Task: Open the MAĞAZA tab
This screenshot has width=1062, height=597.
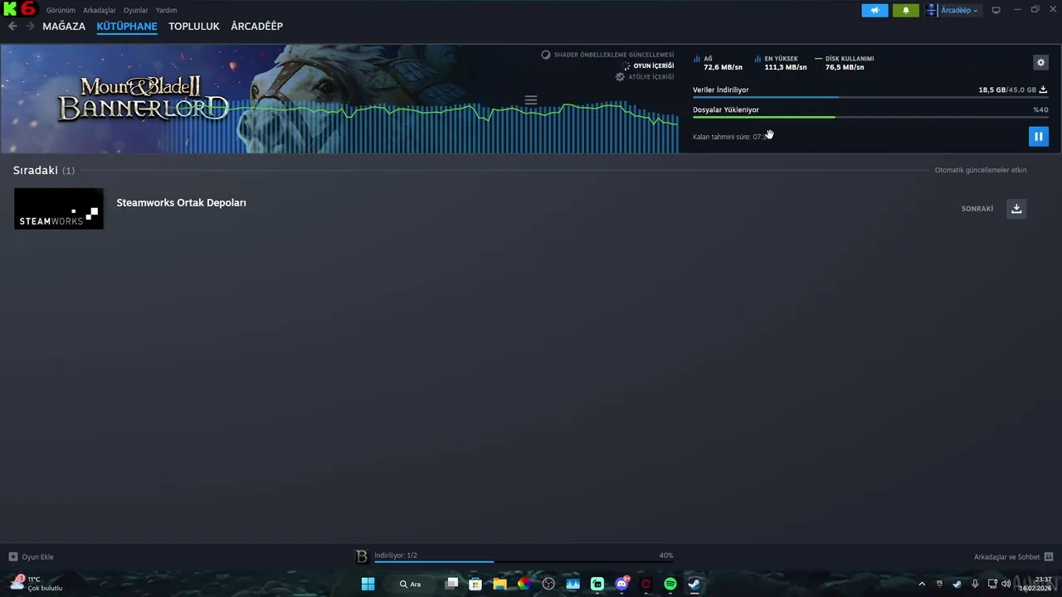Action: coord(64,27)
